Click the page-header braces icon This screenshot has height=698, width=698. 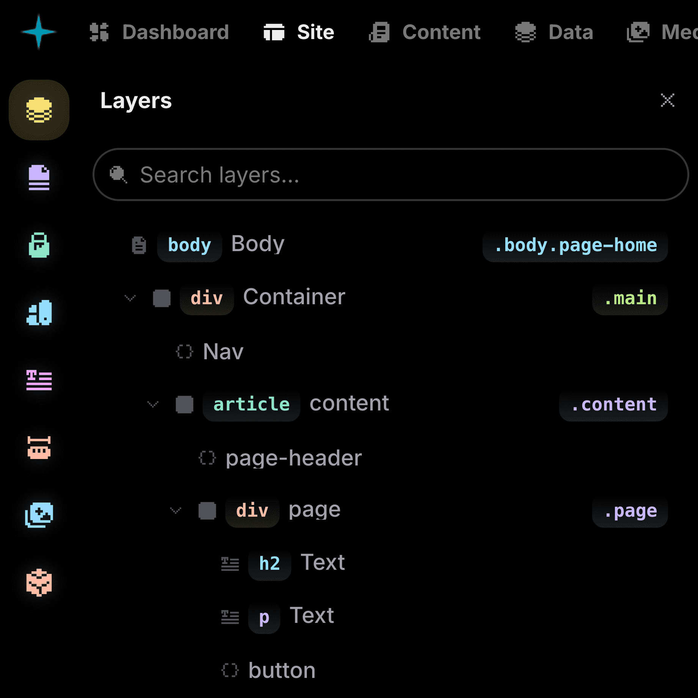point(207,458)
